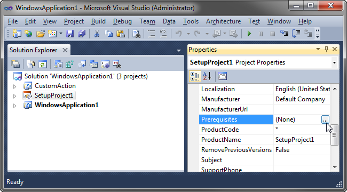347x192 pixels.
Task: Click the Save All icon
Action: click(x=82, y=34)
